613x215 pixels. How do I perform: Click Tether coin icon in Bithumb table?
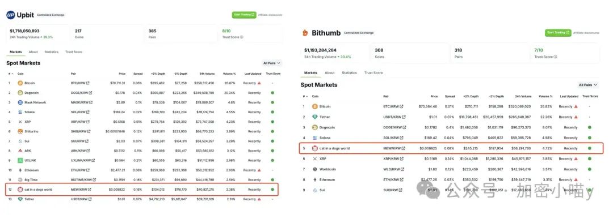315,117
